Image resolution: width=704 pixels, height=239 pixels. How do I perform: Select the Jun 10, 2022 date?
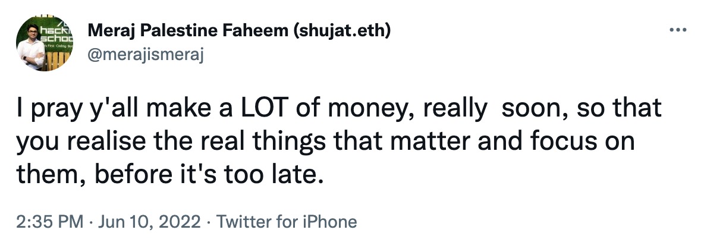pyautogui.click(x=149, y=222)
